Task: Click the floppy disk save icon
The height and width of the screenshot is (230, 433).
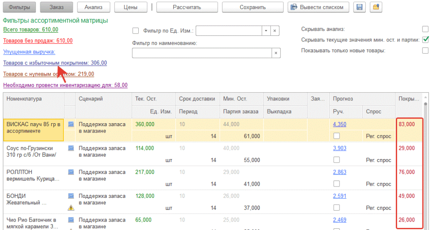Action: [359, 7]
